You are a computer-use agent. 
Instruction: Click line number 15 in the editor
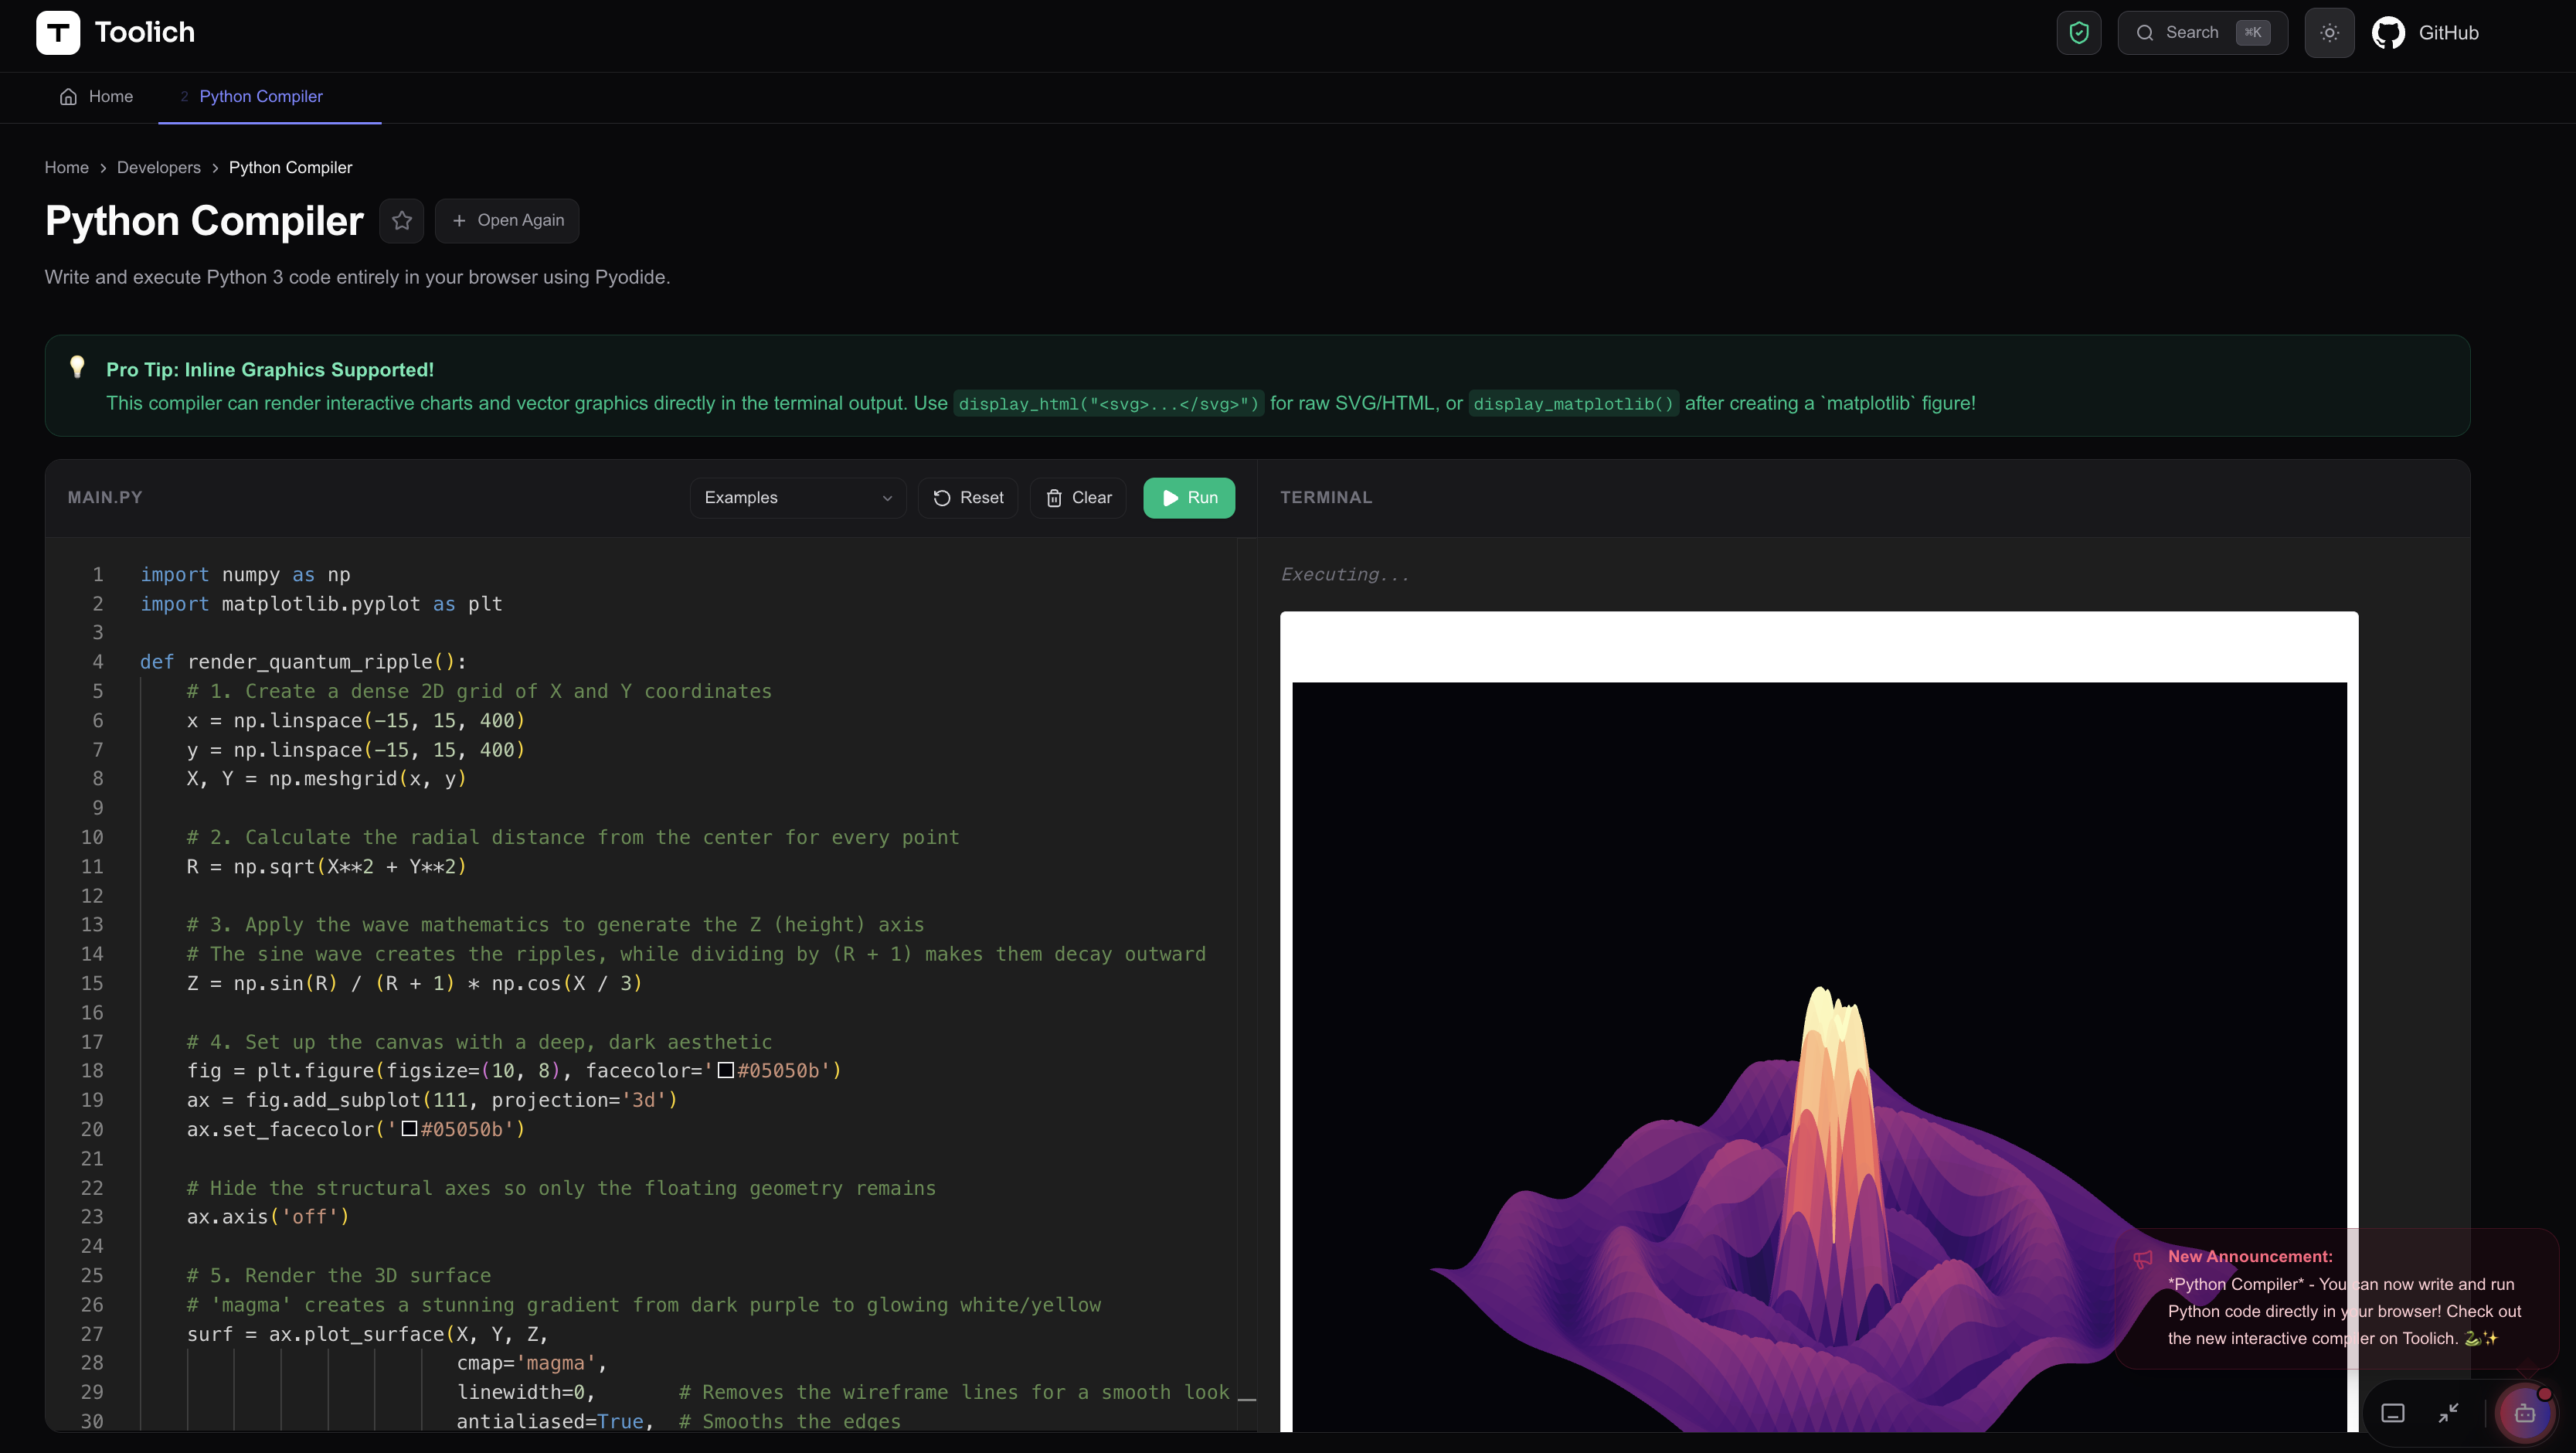pos(92,984)
